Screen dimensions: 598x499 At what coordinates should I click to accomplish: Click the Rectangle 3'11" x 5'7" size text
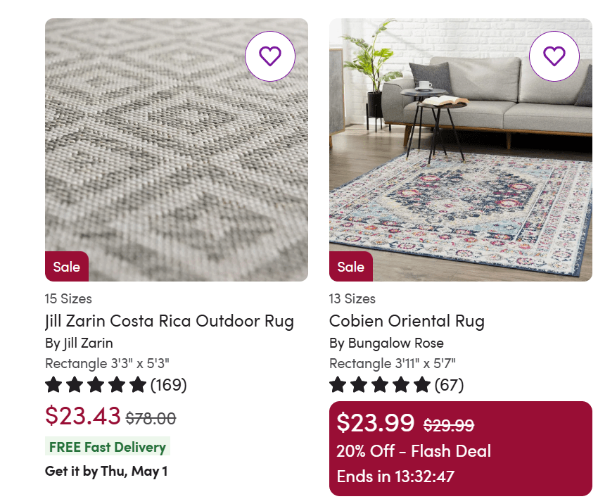coord(392,364)
